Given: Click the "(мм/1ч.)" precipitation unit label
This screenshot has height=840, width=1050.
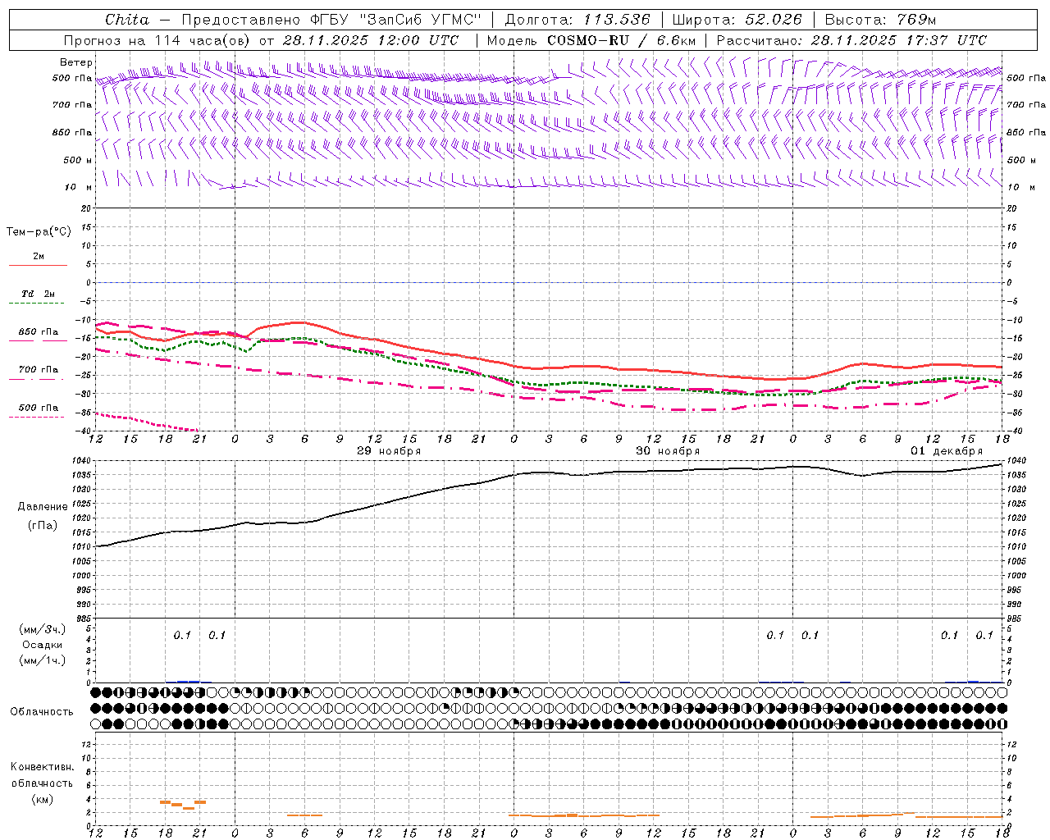Looking at the screenshot, I should pos(43,660).
